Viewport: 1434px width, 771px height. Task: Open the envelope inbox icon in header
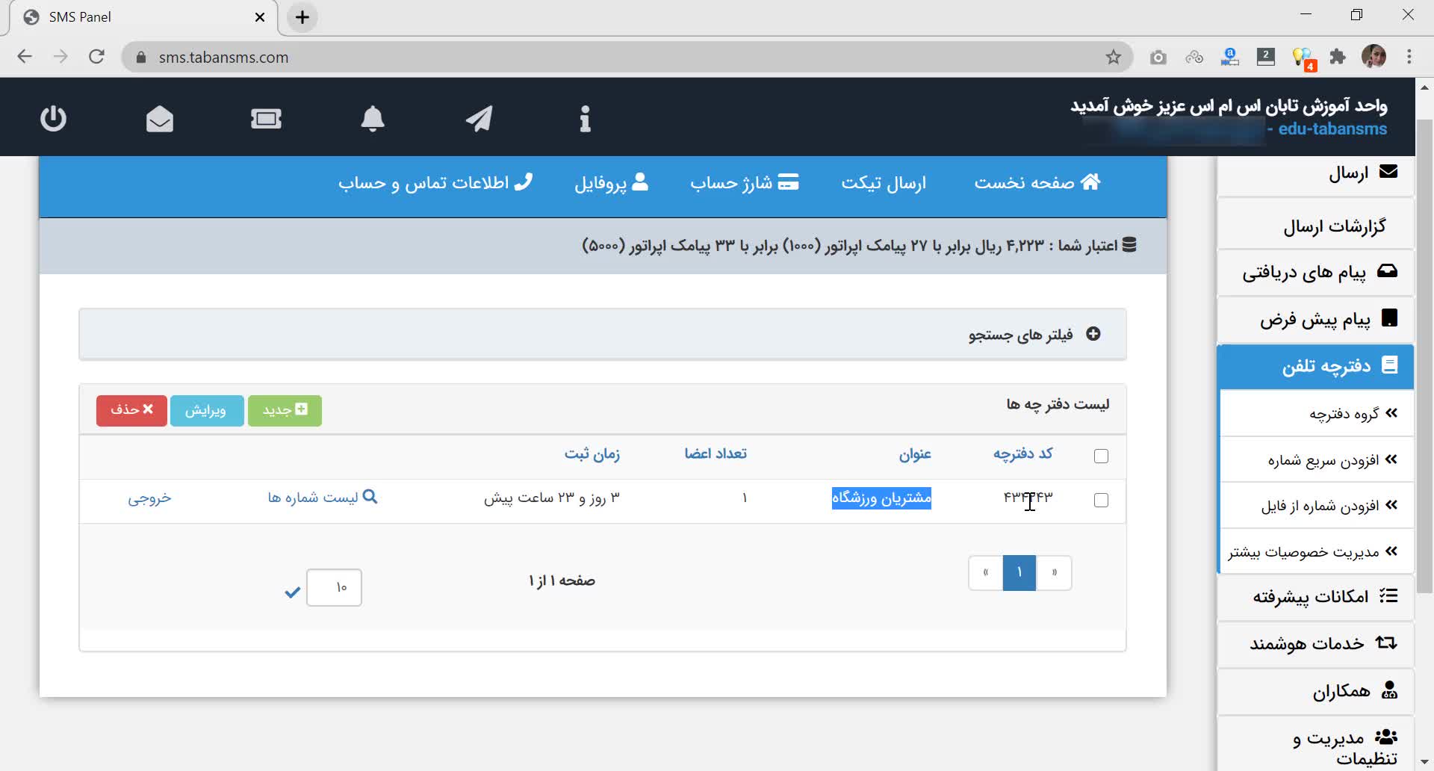(x=160, y=119)
